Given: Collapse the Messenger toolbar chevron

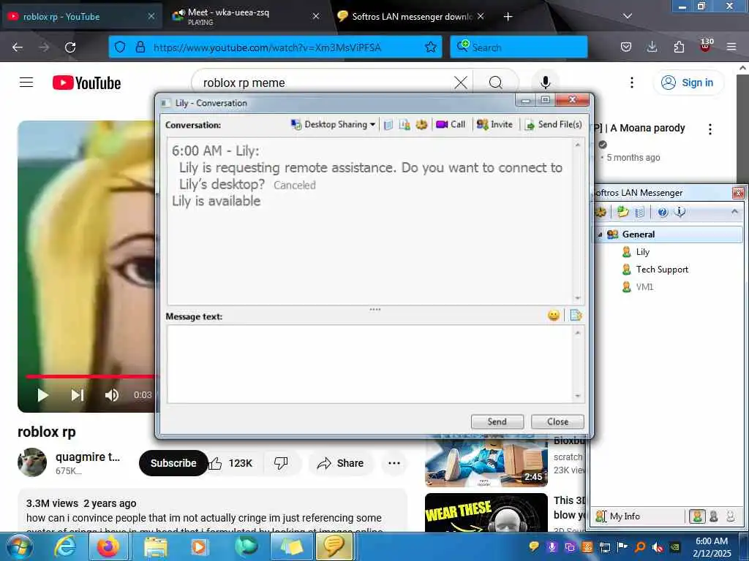Looking at the screenshot, I should [x=734, y=211].
